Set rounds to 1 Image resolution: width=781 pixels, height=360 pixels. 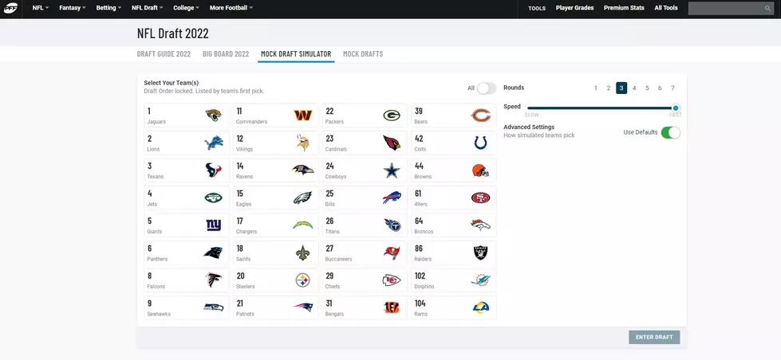click(x=595, y=88)
